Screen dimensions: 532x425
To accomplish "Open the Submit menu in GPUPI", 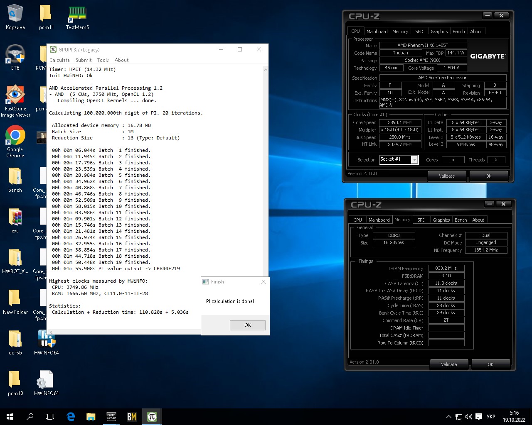I will click(84, 60).
